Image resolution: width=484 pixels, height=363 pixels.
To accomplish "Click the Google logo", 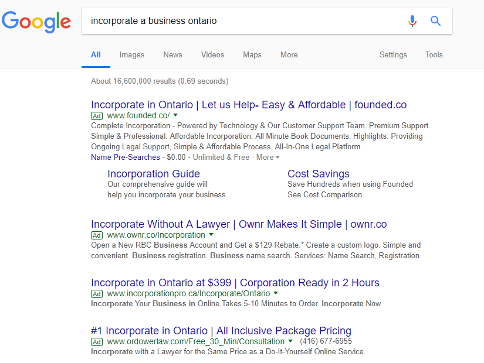I will click(36, 22).
